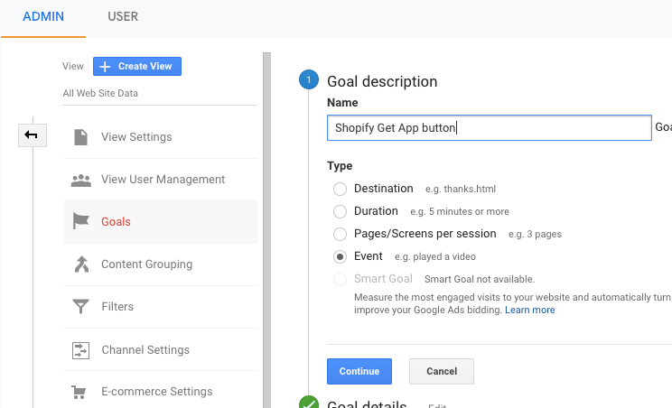Click the 'e.g. 3 pages' hint
Screen dimensions: 672x408
pyautogui.click(x=535, y=234)
